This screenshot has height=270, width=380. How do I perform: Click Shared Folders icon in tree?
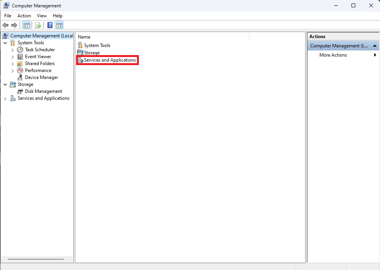pos(20,64)
